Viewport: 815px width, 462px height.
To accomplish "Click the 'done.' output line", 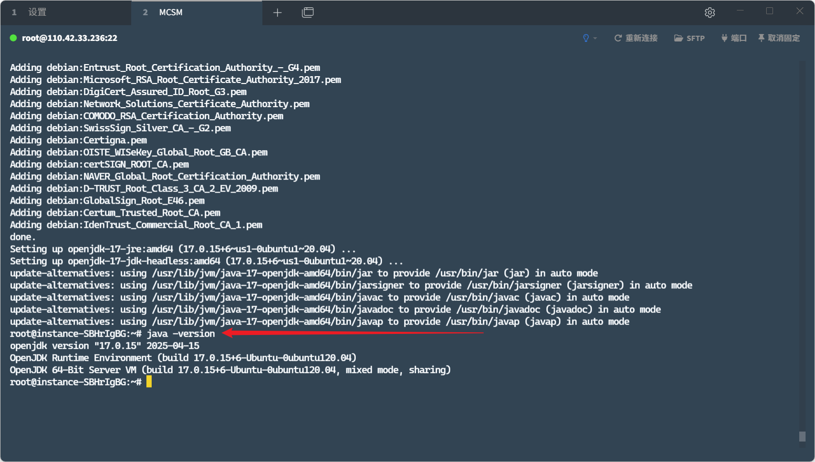I will [x=23, y=237].
